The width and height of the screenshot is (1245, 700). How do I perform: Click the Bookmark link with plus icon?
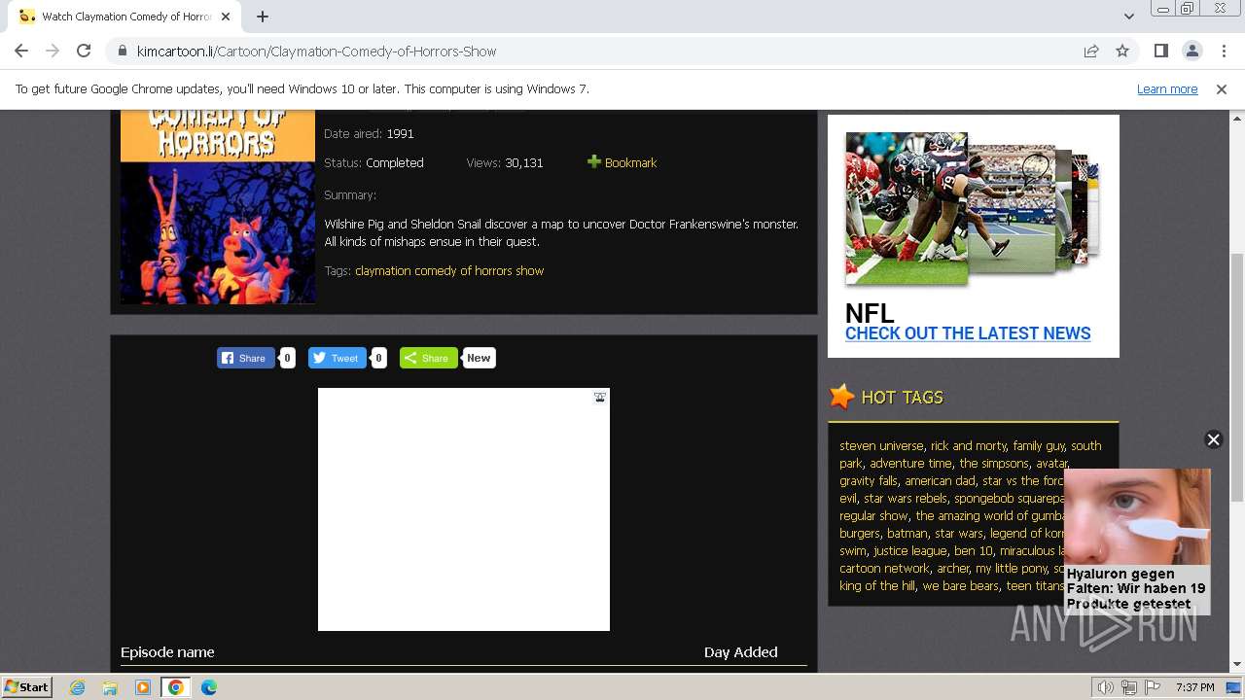pos(622,162)
